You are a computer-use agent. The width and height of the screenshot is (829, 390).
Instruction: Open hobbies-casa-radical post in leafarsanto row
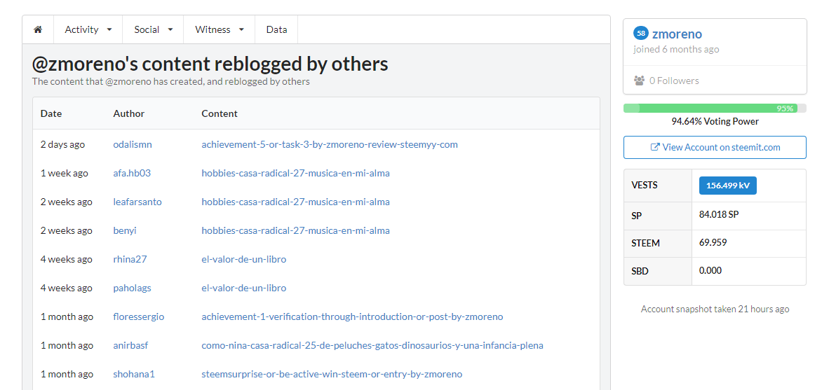[x=295, y=202]
